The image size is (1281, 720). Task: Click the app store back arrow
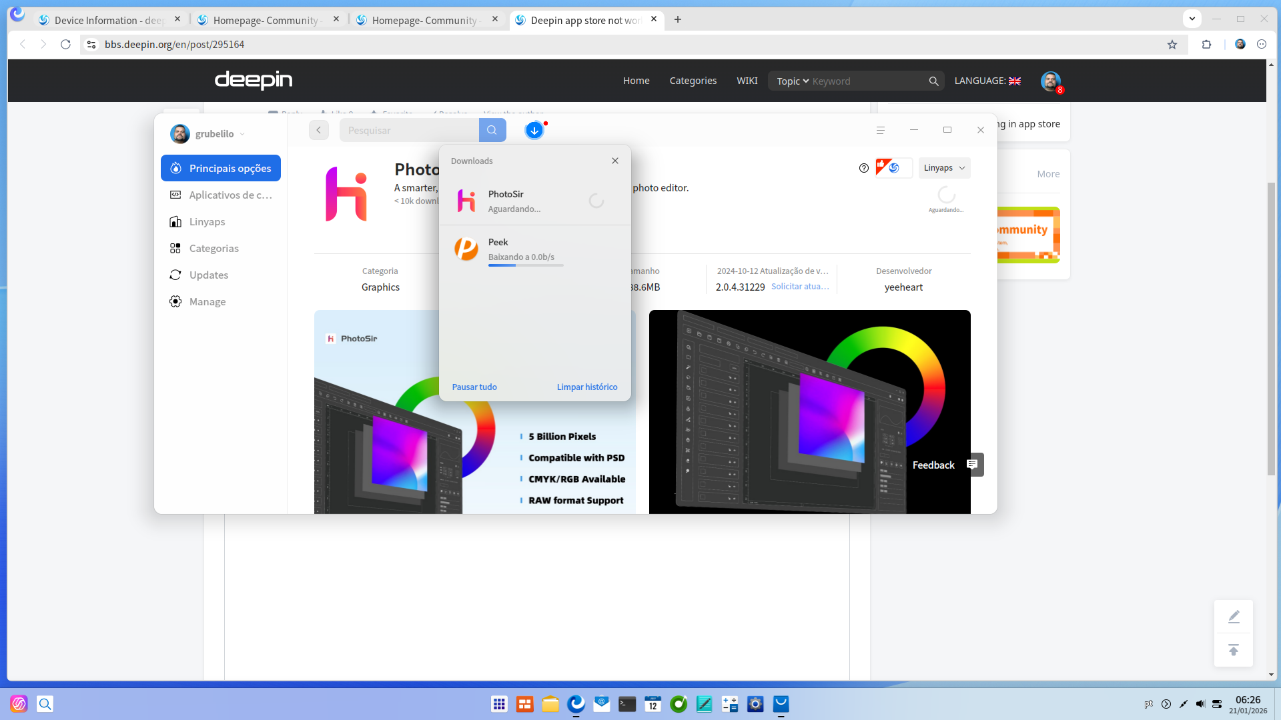[319, 130]
